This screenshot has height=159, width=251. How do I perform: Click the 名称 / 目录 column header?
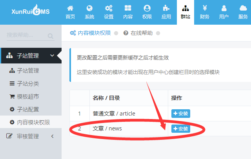click(106, 98)
